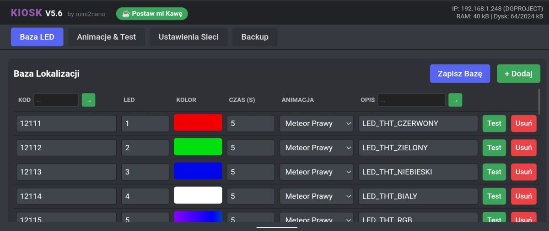Open the Ustawienia Sieci tab
Screen dimensions: 549x231
pyautogui.click(x=188, y=37)
